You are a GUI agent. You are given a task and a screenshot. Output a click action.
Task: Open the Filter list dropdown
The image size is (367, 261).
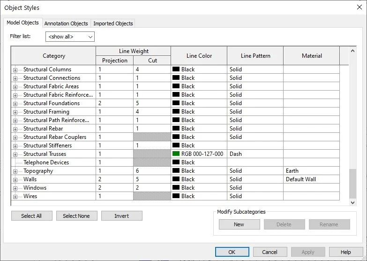pyautogui.click(x=70, y=37)
